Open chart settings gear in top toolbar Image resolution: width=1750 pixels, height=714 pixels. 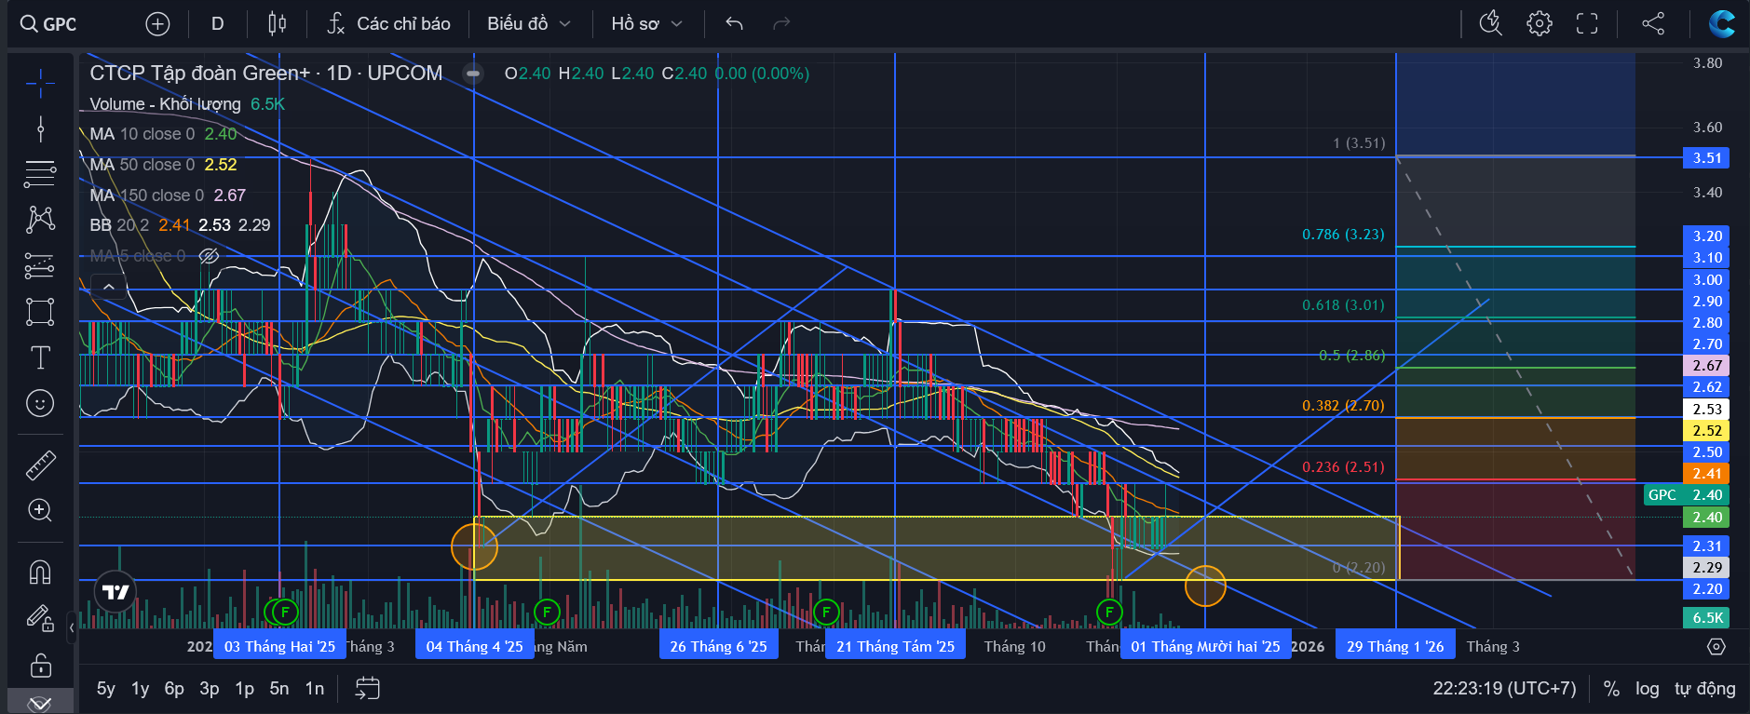tap(1540, 24)
